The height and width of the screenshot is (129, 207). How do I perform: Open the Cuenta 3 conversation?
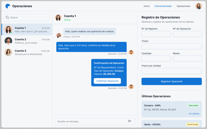click(27, 52)
